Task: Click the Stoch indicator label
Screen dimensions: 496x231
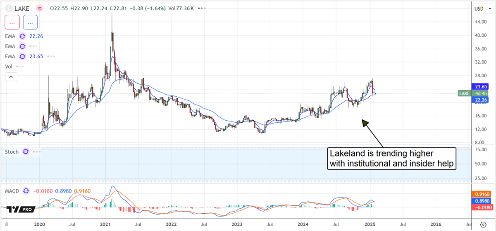Action: click(x=12, y=152)
